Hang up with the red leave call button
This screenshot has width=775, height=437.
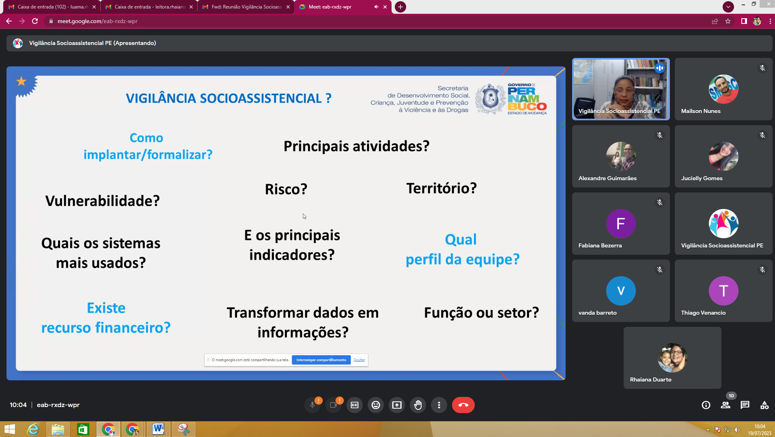click(463, 405)
